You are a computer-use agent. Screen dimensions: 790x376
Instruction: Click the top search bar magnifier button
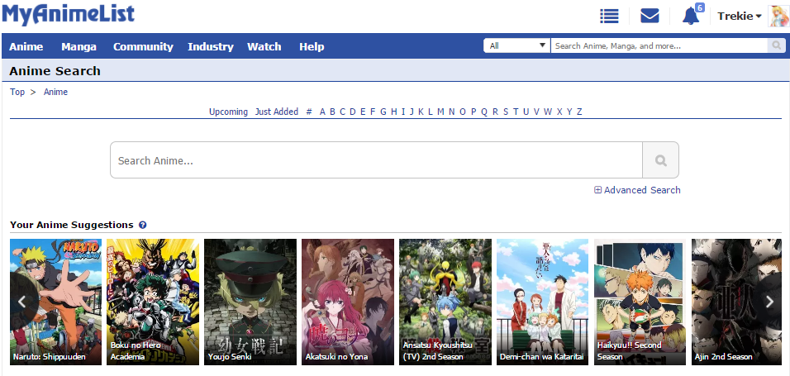coord(776,46)
